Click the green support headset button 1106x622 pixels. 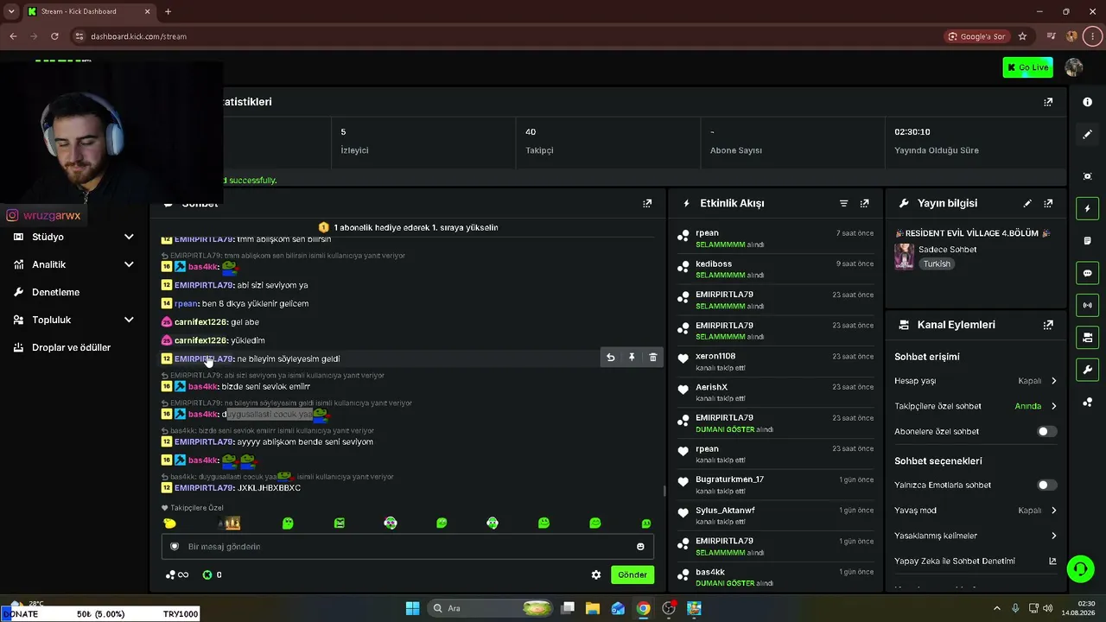1080,568
